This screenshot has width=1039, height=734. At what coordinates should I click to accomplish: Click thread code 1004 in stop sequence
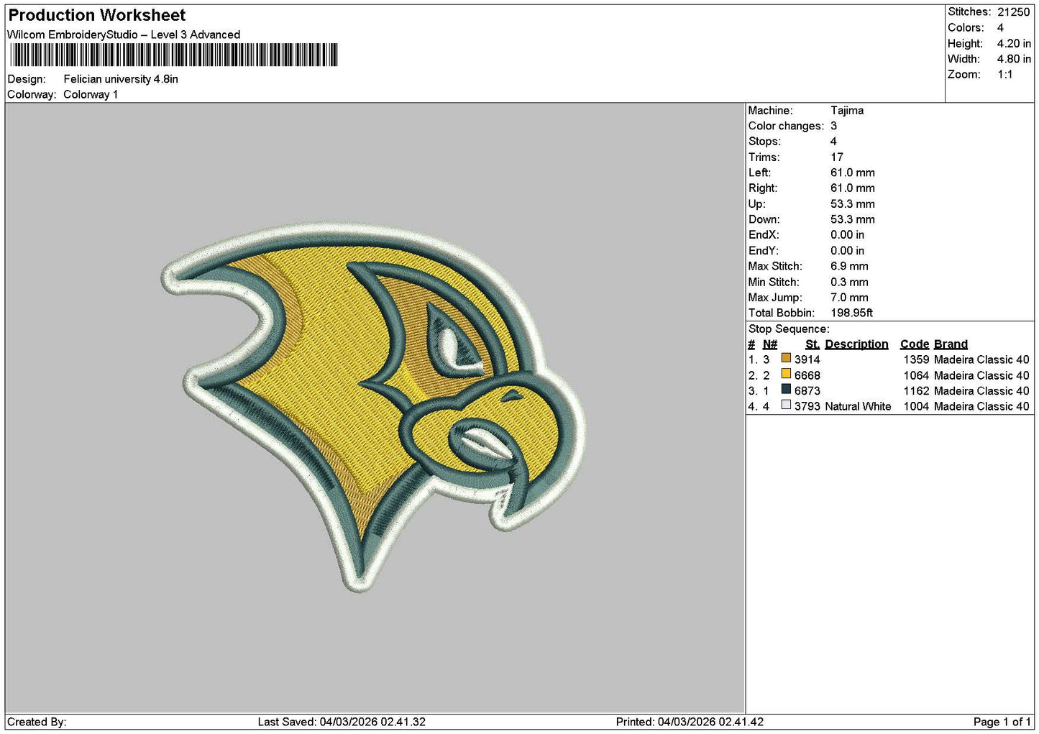click(x=917, y=406)
